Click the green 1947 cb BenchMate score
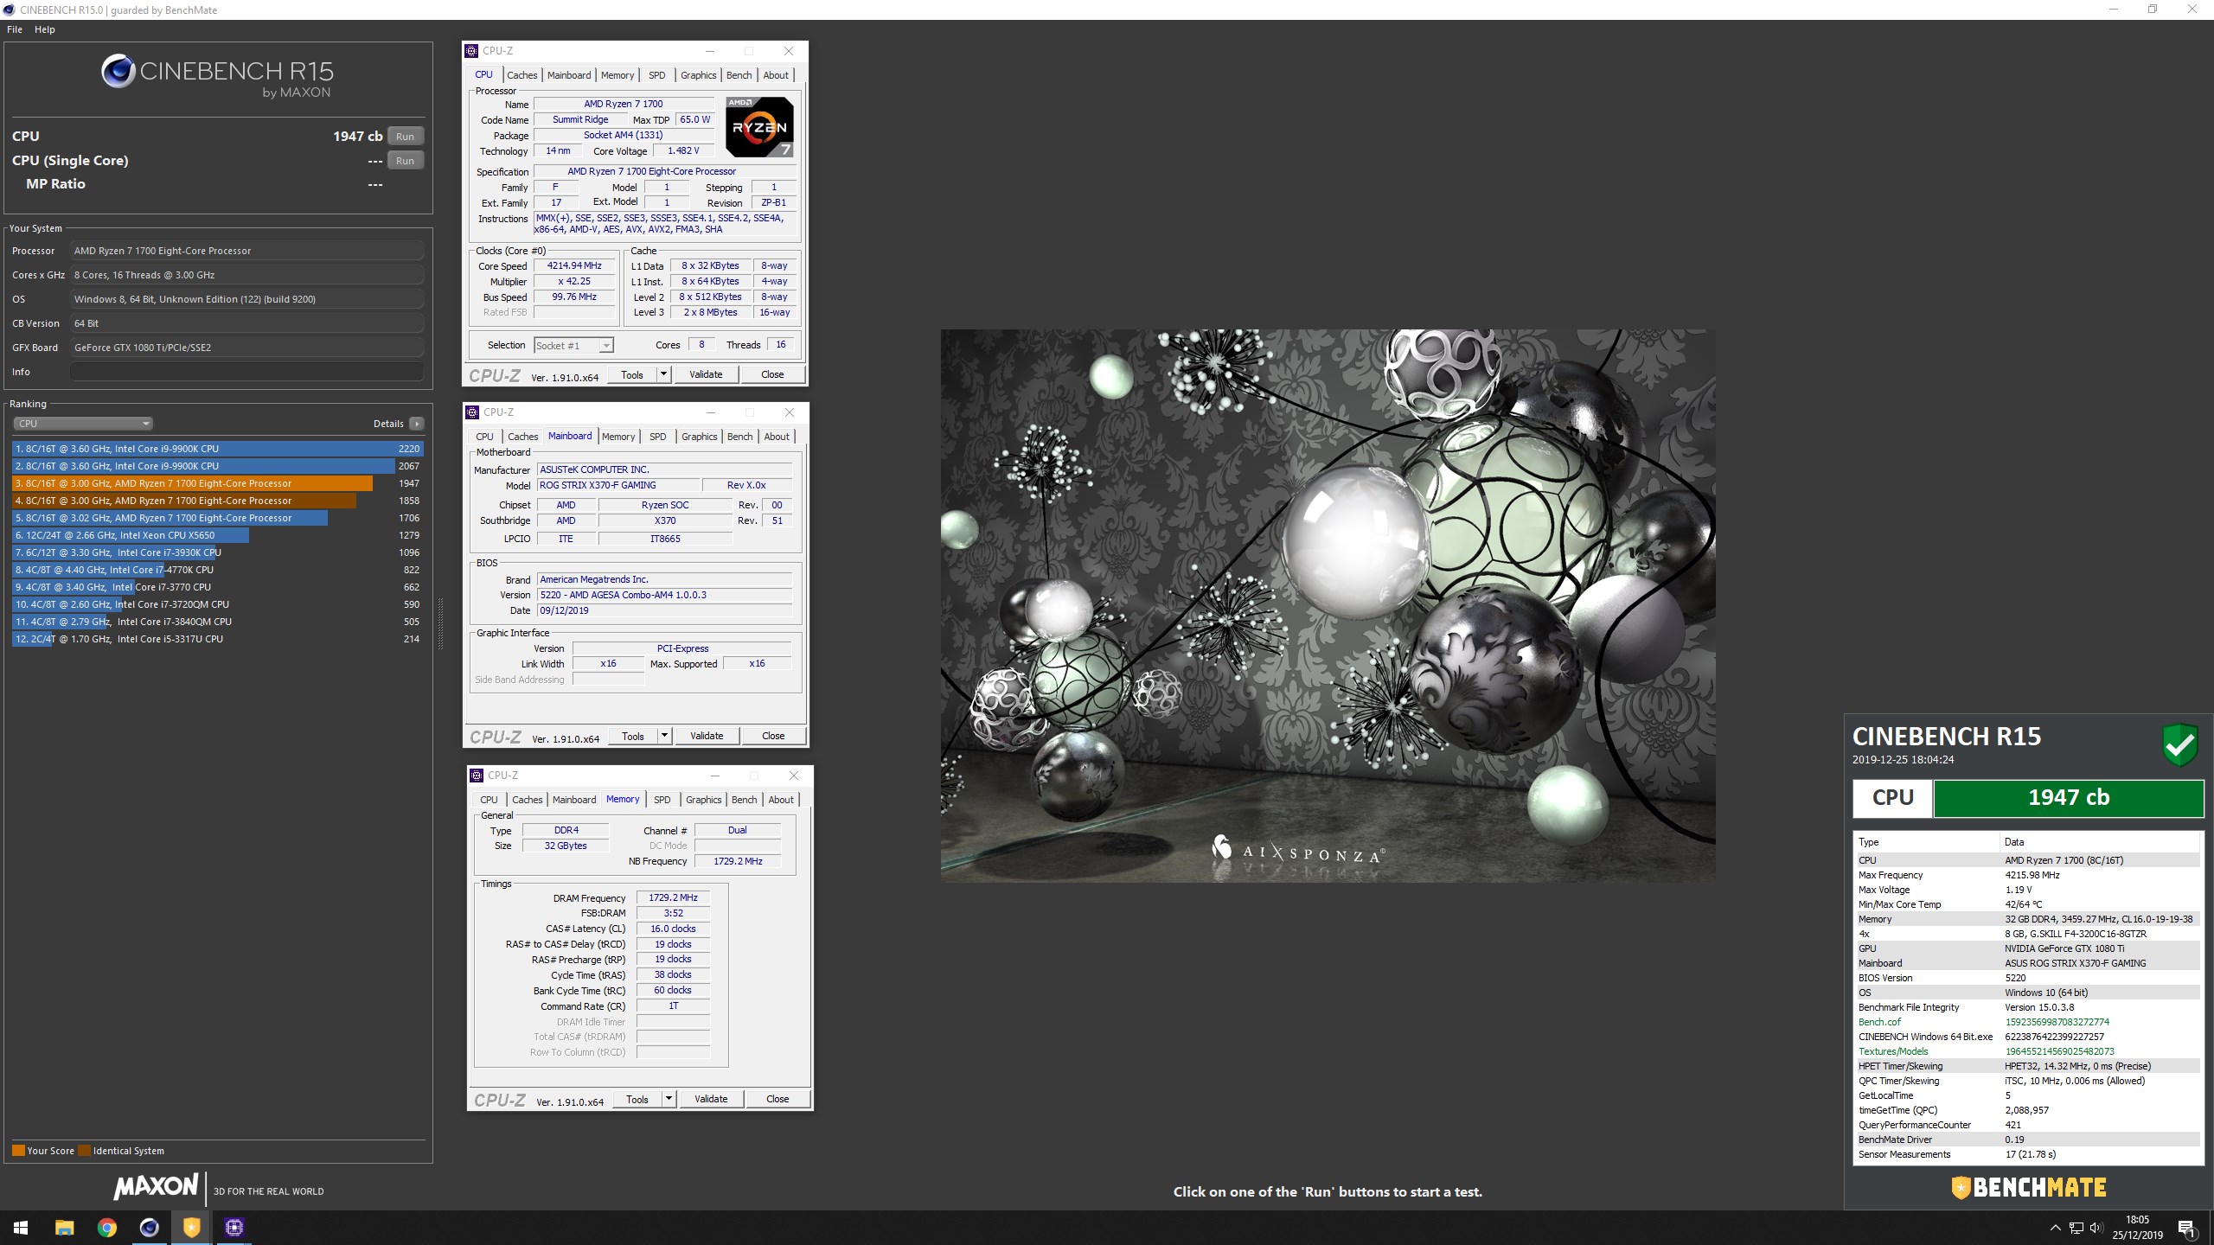Screen dimensions: 2214x1245 2068,798
